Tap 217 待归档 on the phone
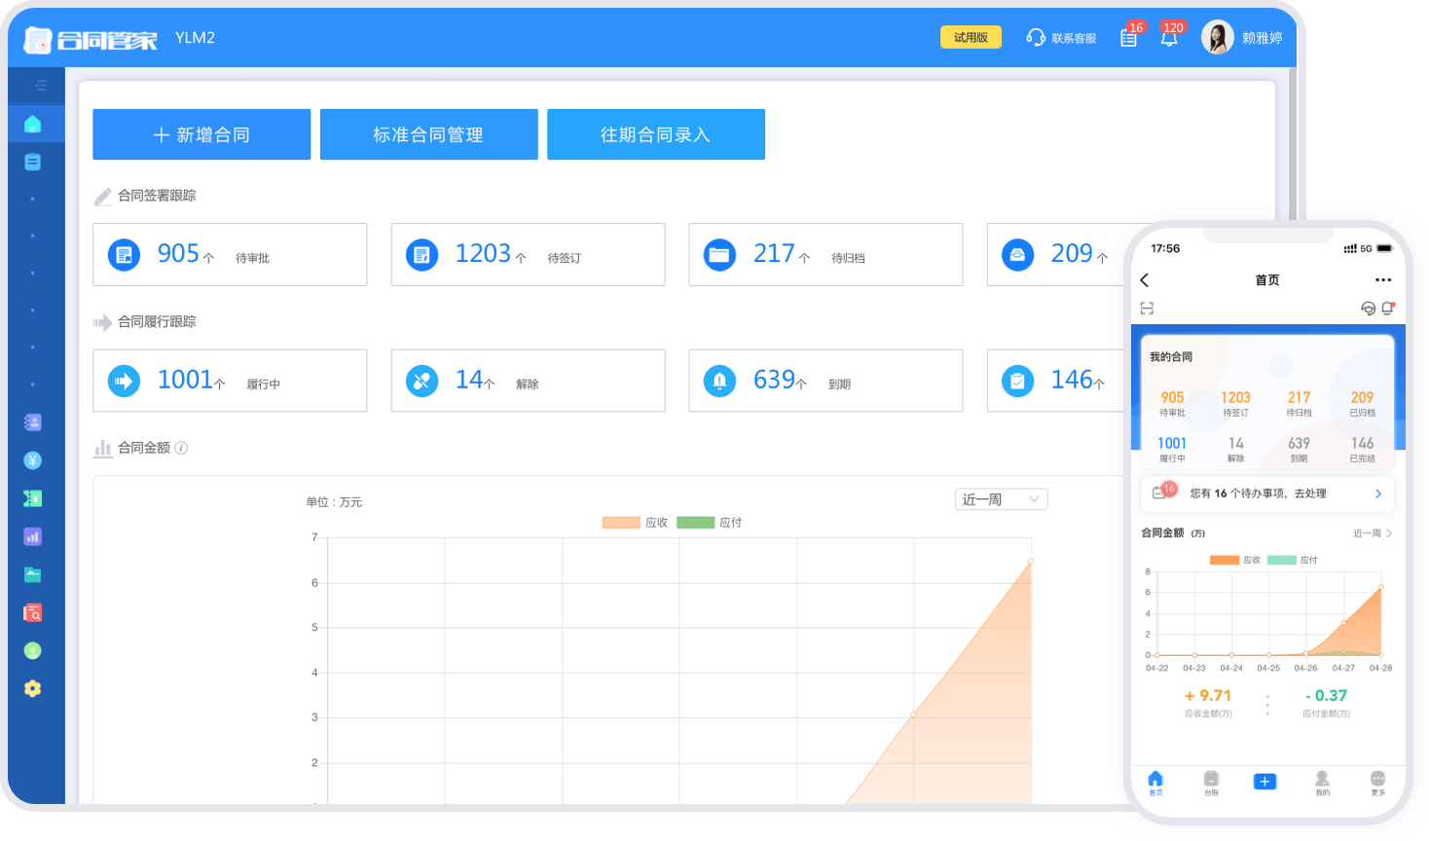 1299,403
